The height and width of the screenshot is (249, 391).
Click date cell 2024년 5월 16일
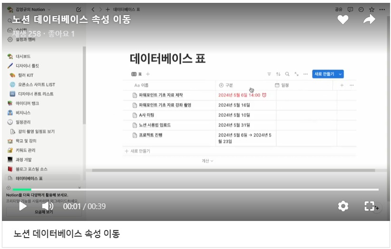click(x=234, y=105)
